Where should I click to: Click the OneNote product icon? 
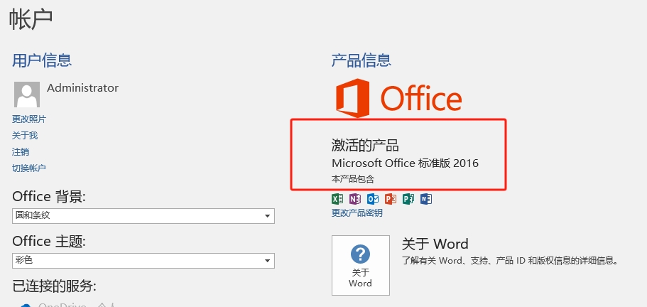(355, 199)
